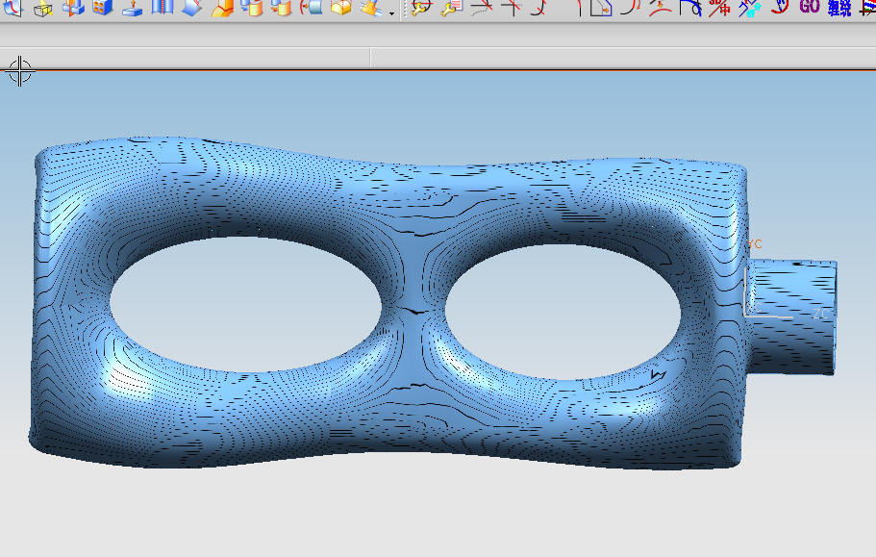876x557 pixels.
Task: Select the wireframe box with yellow face icon
Action: (x=43, y=8)
